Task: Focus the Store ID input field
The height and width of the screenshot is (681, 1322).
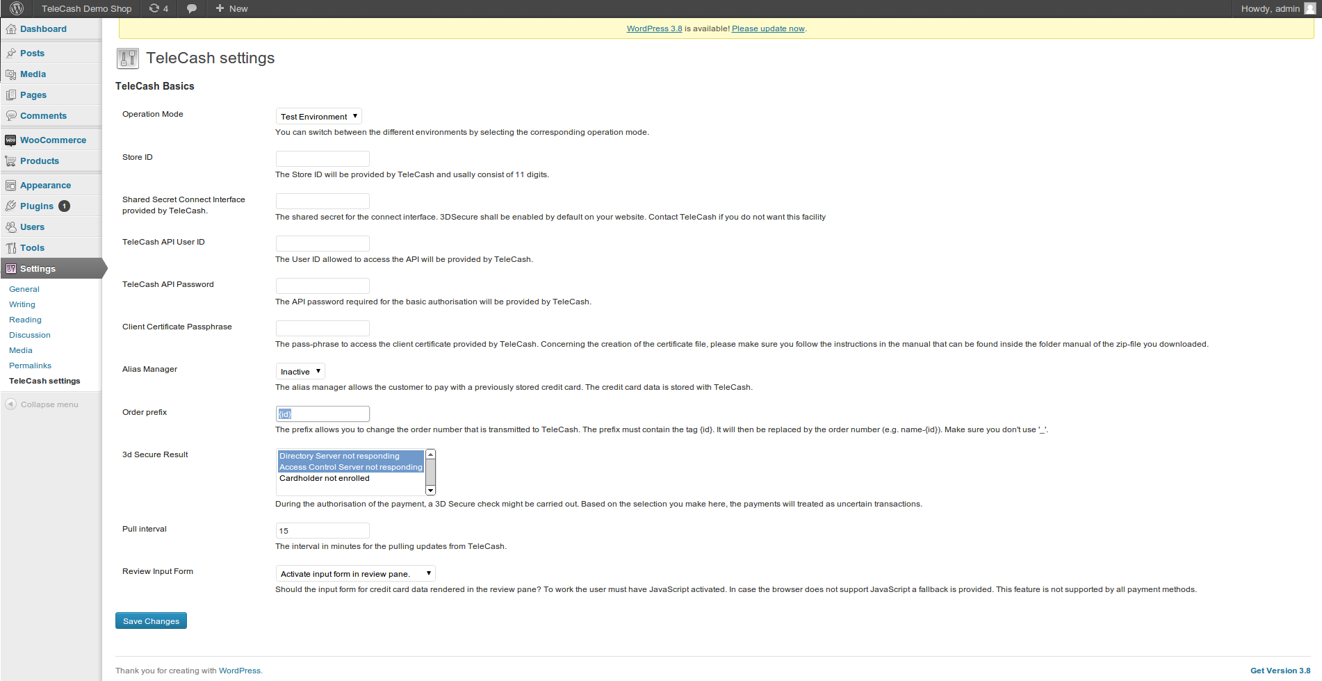Action: [323, 158]
